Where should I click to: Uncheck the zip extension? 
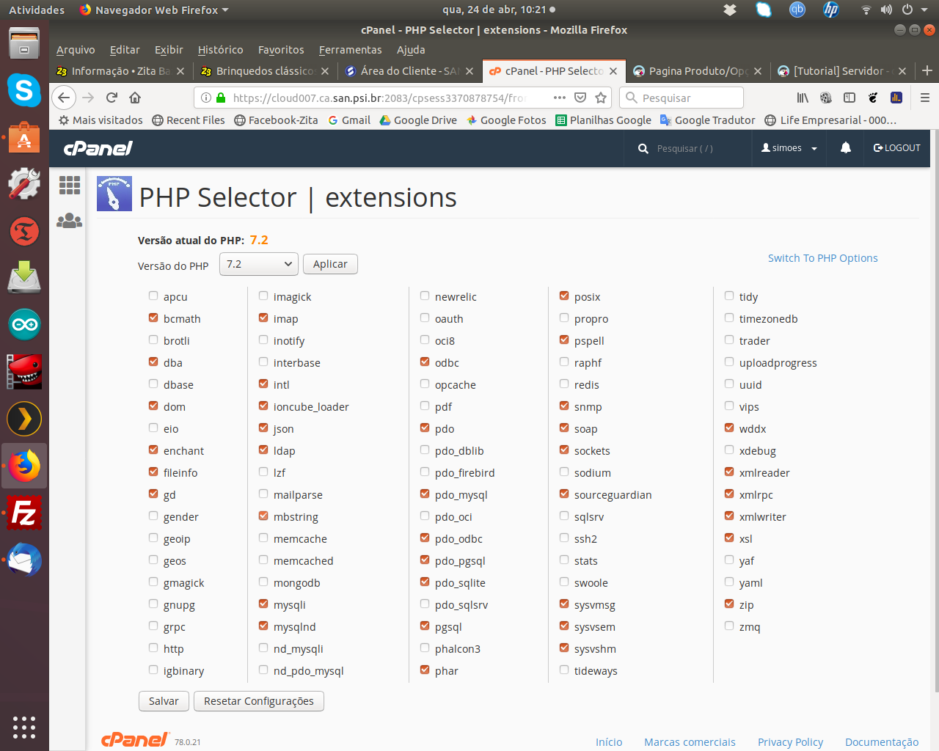(729, 604)
